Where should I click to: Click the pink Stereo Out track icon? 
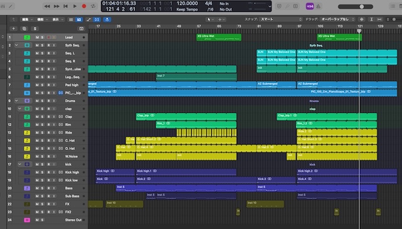coord(27,220)
